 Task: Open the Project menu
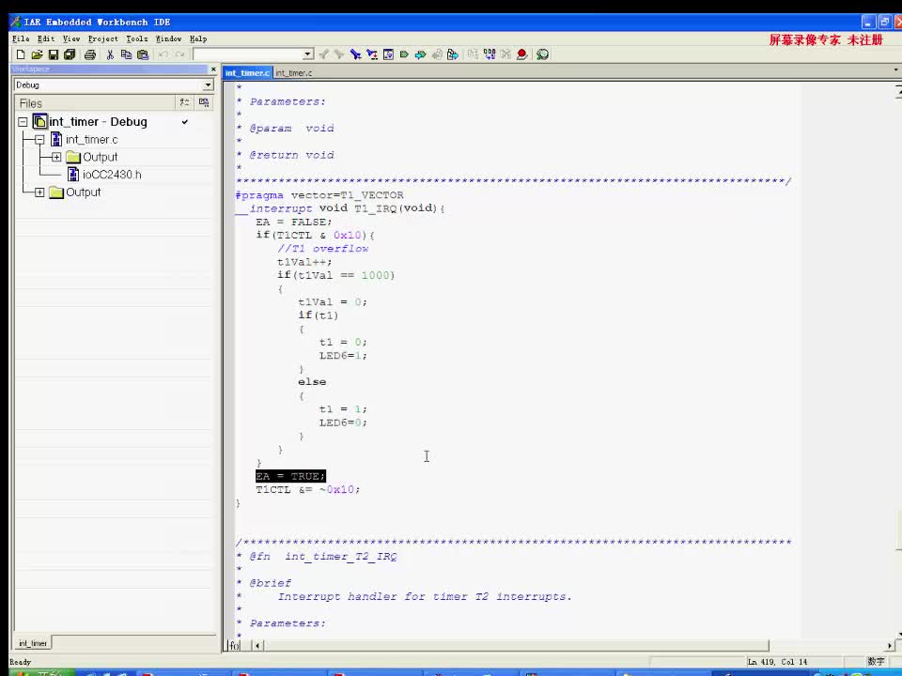pos(103,38)
